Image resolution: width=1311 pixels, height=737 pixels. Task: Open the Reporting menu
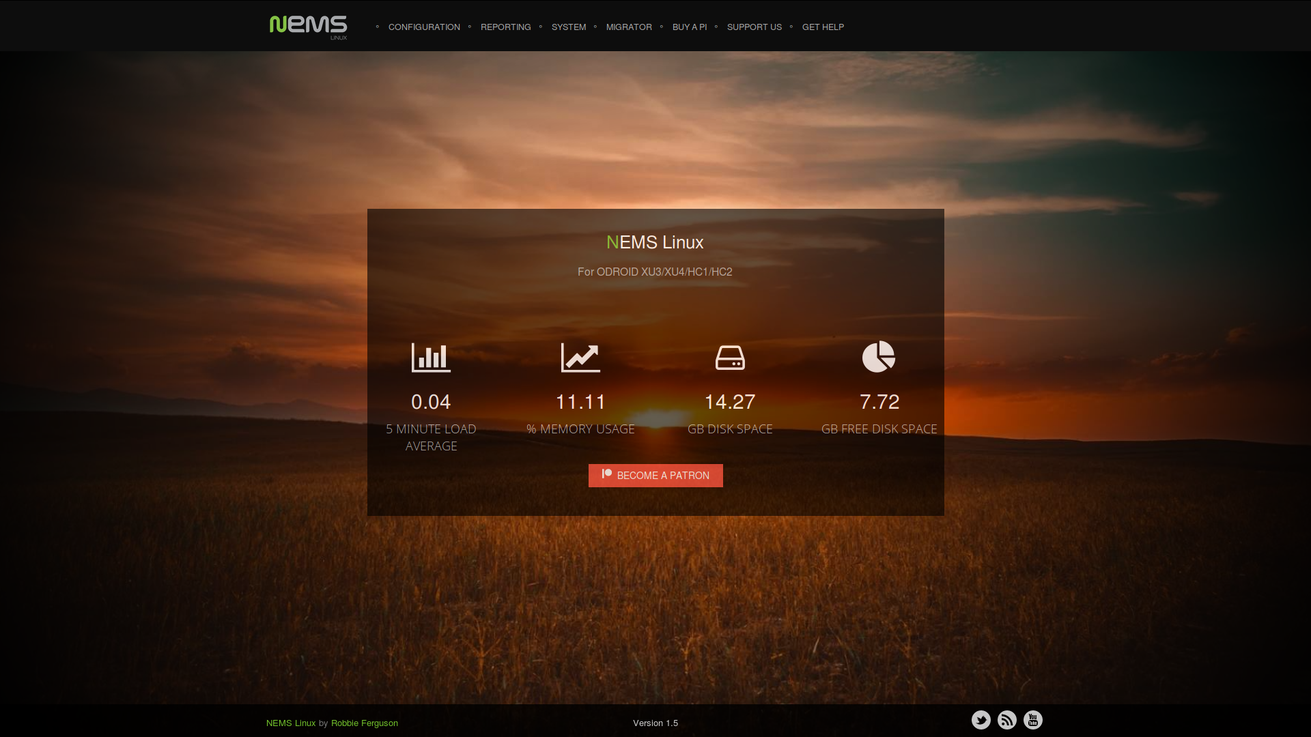[505, 27]
